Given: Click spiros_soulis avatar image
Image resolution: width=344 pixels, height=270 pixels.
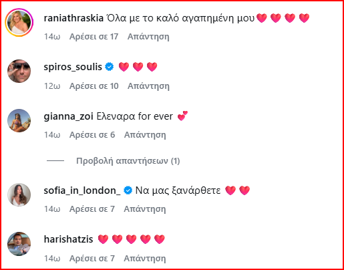Looking at the screenshot, I should point(19,72).
